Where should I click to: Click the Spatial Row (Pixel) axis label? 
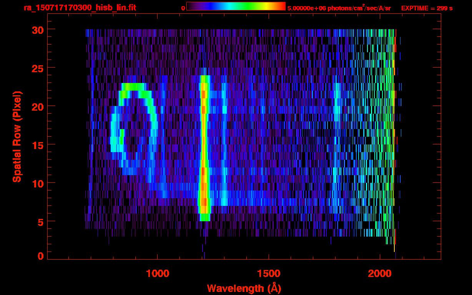(x=17, y=136)
